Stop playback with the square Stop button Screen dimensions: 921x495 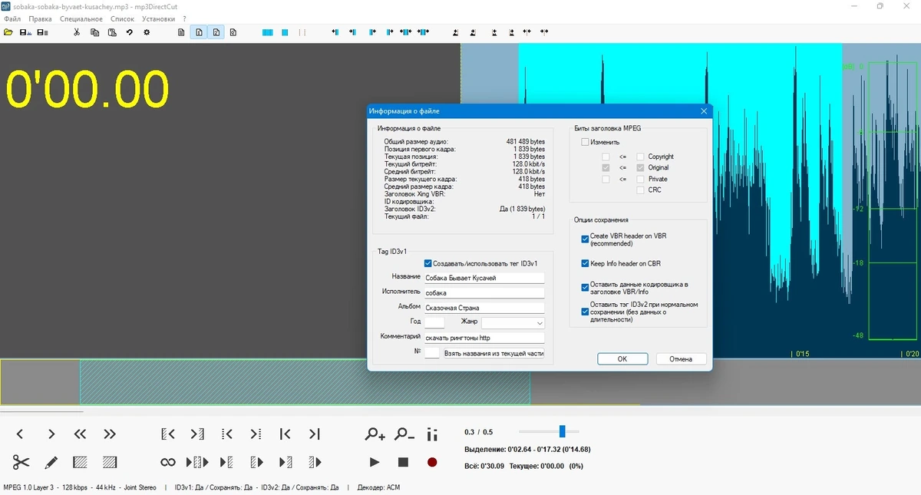click(x=403, y=462)
